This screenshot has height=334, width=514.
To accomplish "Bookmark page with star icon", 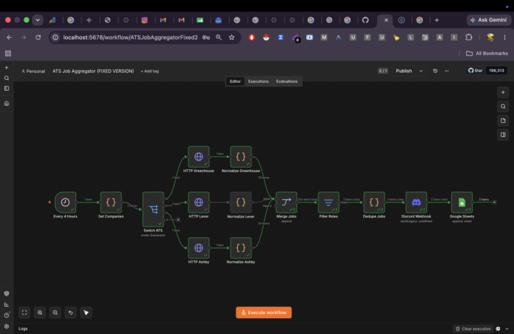I will (x=232, y=37).
